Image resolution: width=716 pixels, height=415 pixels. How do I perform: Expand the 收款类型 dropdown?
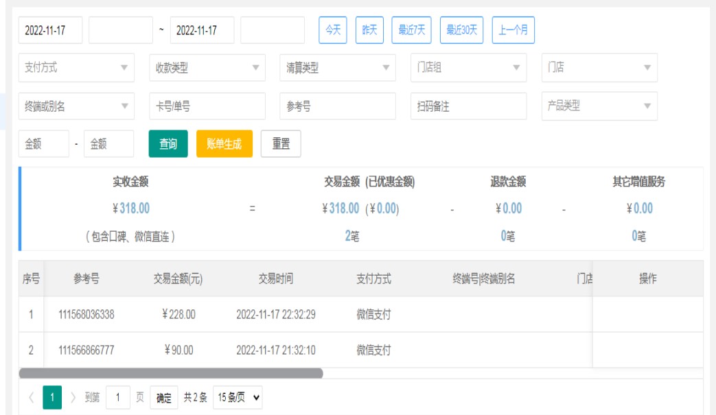click(207, 68)
